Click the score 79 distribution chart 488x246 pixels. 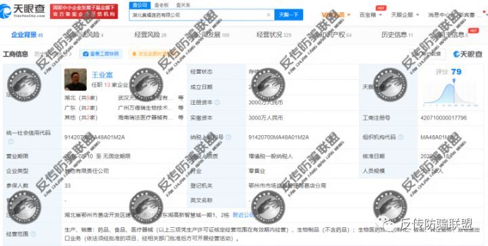click(x=450, y=92)
